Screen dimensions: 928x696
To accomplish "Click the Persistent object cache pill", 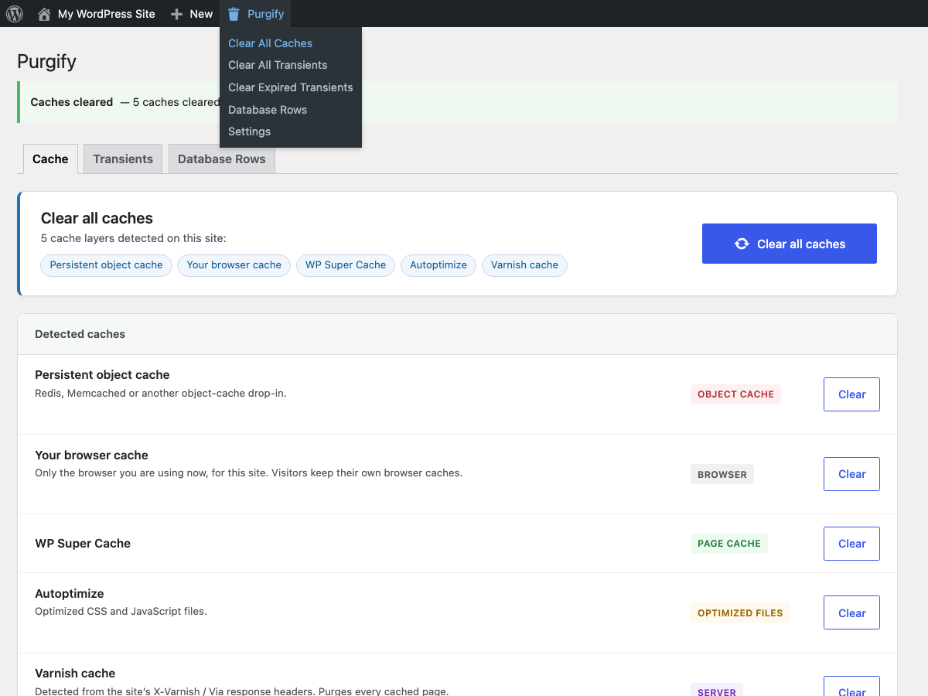I will coord(106,265).
